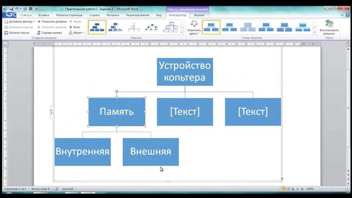Switch to the Вид tab
Viewport: 352px width, 198px height.
(x=159, y=15)
